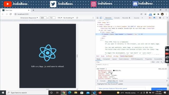Viewport: 169px width, 95px height.
Task: Click the site info icon in address bar
Action: click(x=16, y=14)
